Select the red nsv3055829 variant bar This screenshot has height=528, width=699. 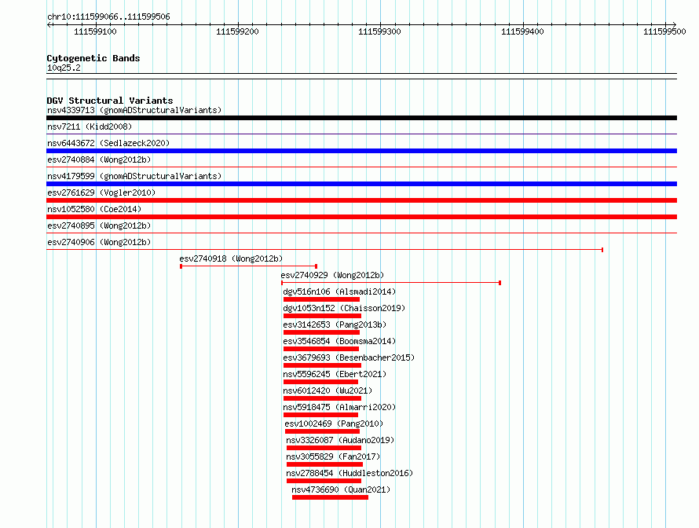[324, 464]
